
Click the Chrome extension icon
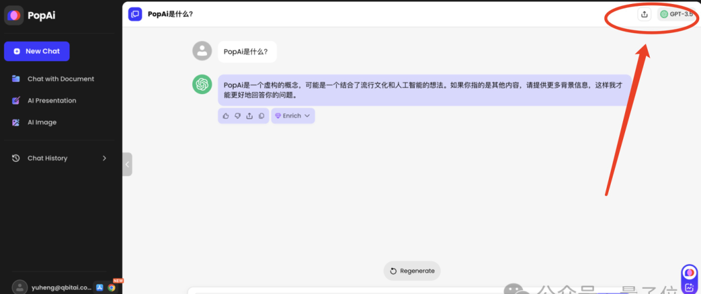(112, 288)
